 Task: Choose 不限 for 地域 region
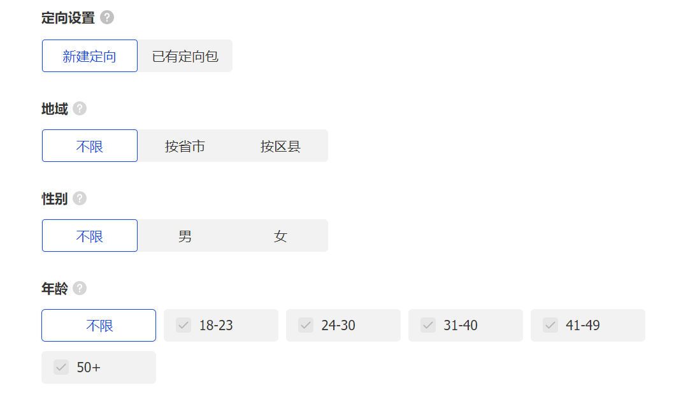[90, 146]
